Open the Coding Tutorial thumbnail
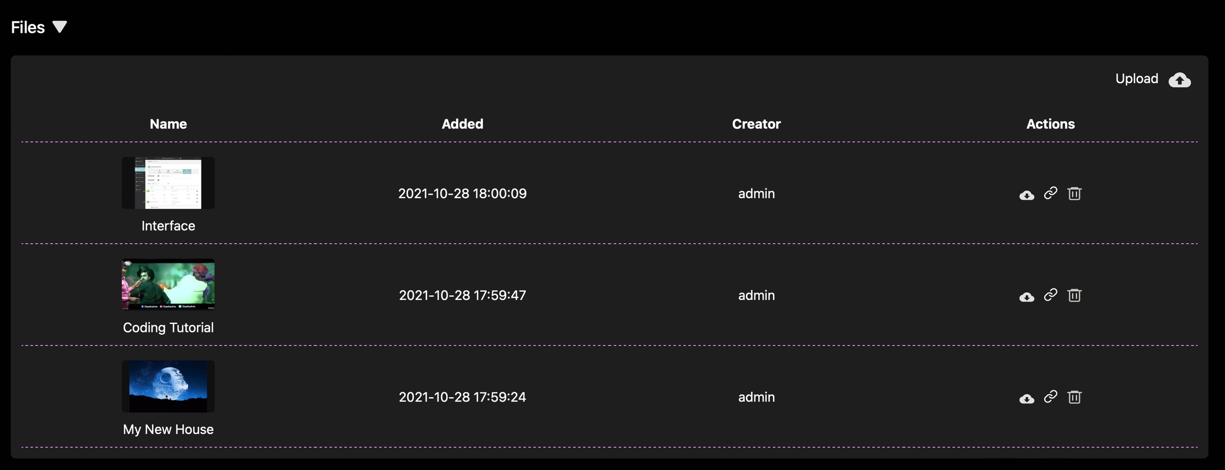1225x470 pixels. pos(168,285)
